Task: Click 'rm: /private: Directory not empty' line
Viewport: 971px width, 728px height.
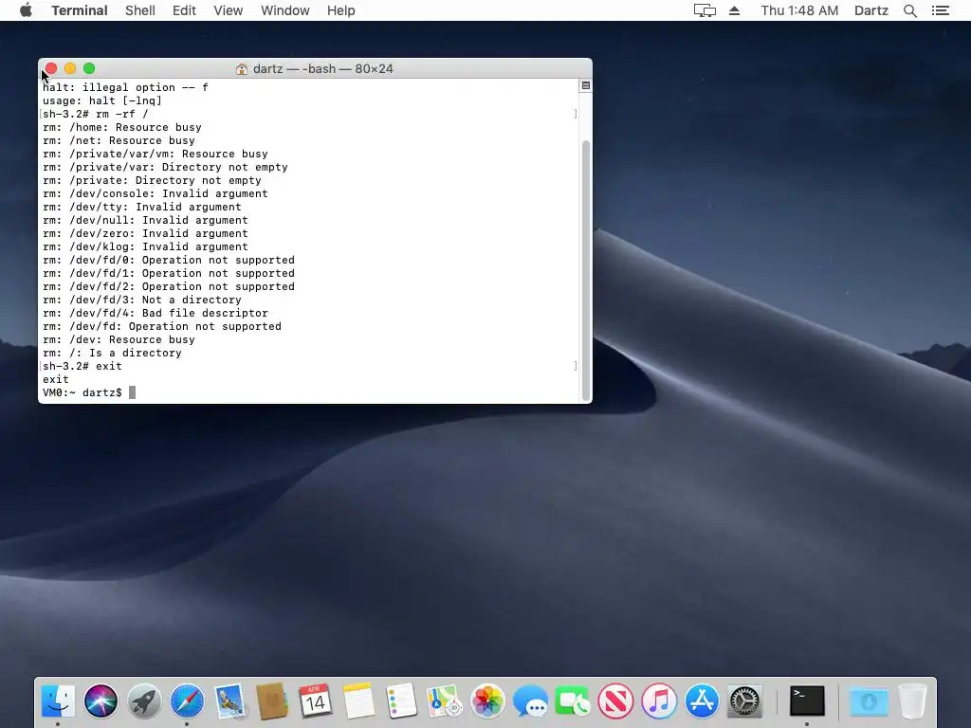Action: [152, 181]
